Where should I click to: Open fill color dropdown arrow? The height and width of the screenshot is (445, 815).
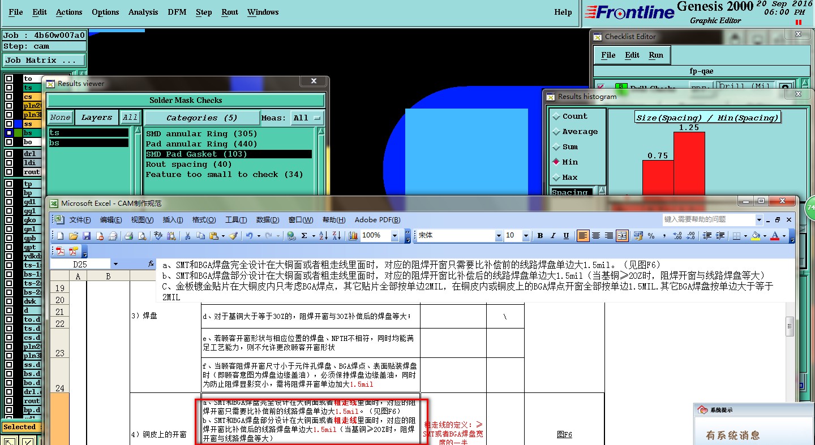765,236
